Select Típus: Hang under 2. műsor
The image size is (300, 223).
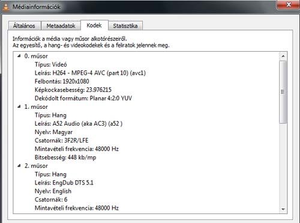tap(50, 174)
